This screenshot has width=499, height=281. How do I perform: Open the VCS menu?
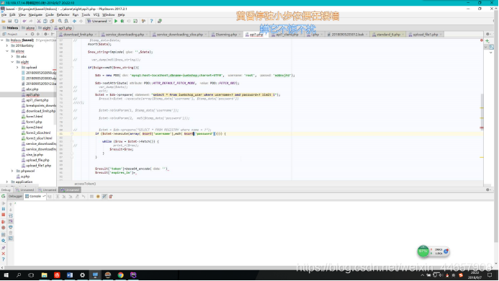coord(96,14)
